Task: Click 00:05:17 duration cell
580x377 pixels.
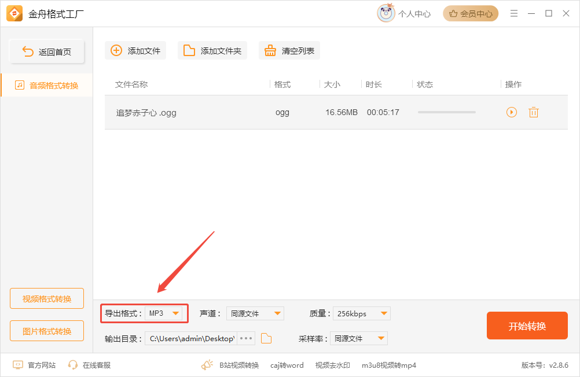Action: [383, 112]
